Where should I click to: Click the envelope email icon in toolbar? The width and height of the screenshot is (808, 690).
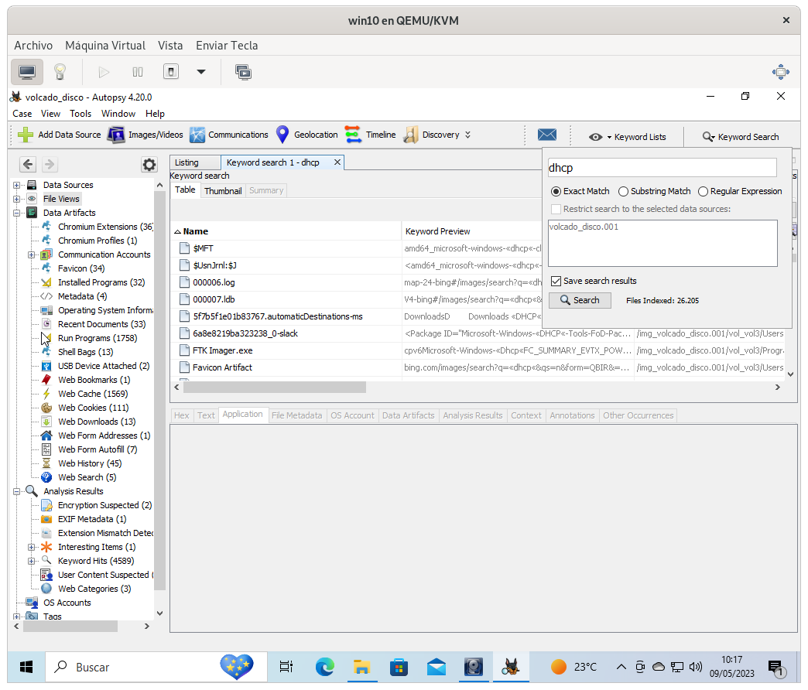[547, 135]
